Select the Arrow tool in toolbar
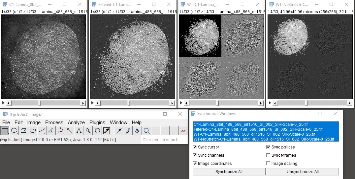 pos(119,130)
